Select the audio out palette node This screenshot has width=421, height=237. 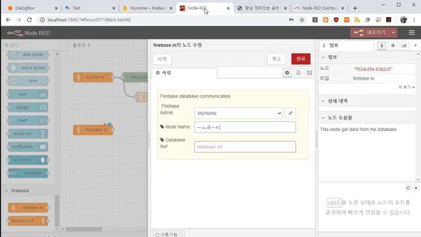(28, 134)
